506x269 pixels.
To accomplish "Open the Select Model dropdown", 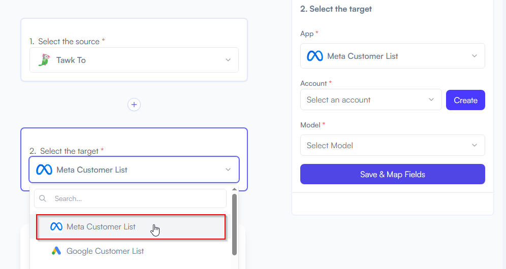I will click(x=392, y=145).
